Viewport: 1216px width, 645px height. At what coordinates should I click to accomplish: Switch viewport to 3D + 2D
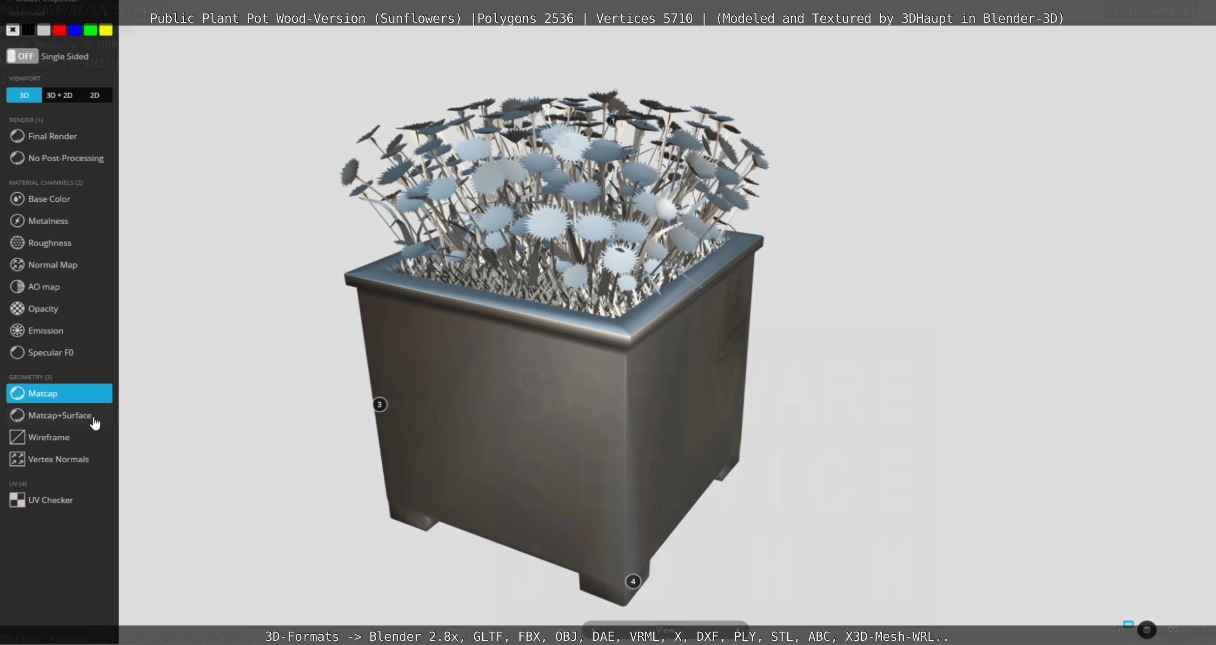coord(60,95)
